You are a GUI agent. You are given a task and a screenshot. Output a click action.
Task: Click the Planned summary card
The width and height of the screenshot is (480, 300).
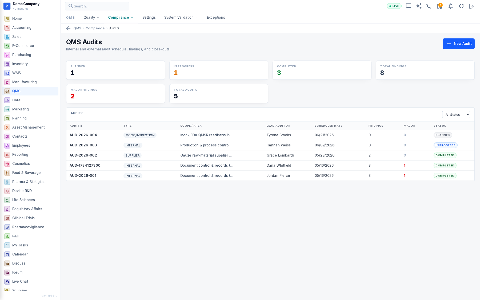click(115, 70)
